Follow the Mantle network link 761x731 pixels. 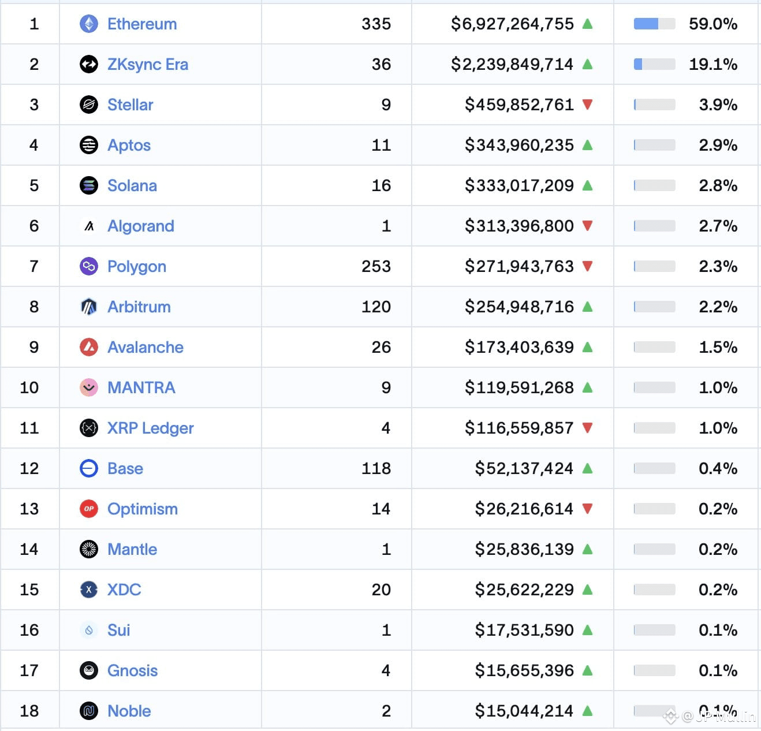click(132, 549)
